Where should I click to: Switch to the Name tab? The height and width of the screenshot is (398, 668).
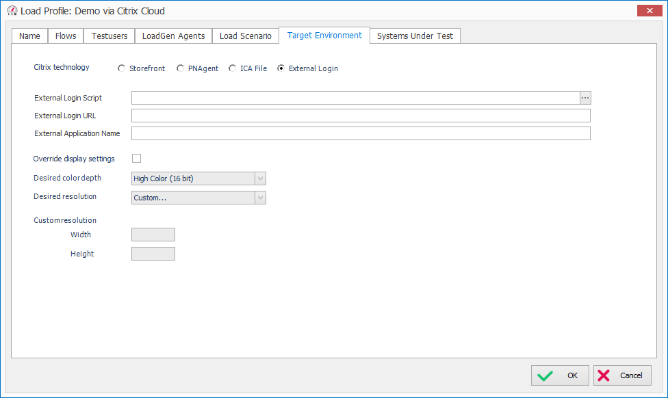tap(29, 36)
